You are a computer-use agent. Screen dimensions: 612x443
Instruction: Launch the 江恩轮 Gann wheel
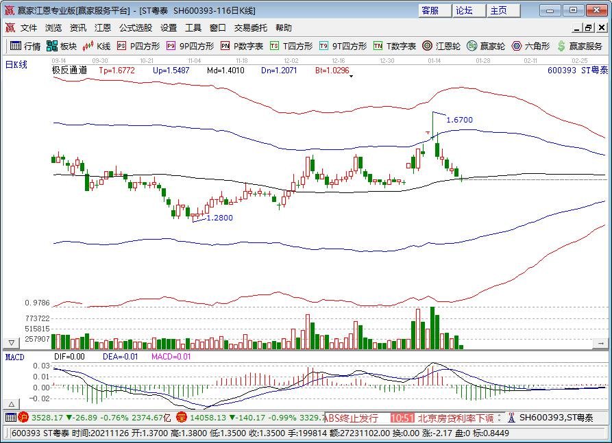(441, 46)
